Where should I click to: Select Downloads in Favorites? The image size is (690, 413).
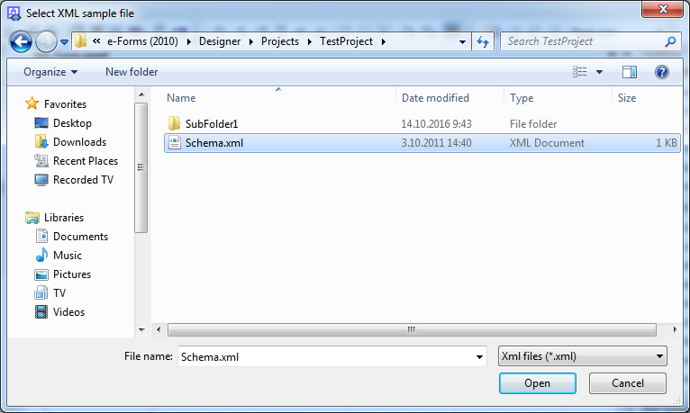click(x=79, y=142)
